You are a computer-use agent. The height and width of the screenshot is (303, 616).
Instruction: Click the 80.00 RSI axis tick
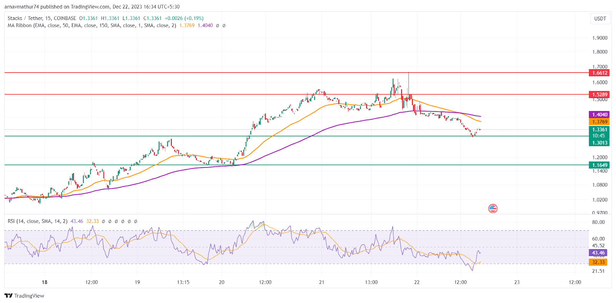tap(598, 222)
